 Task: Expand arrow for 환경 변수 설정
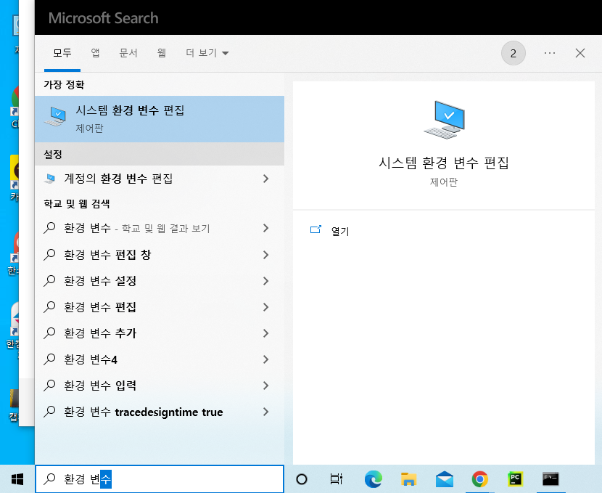pyautogui.click(x=265, y=281)
